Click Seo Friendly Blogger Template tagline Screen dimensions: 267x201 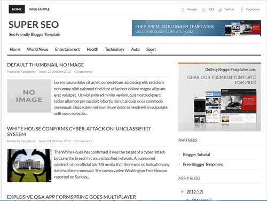35,35
